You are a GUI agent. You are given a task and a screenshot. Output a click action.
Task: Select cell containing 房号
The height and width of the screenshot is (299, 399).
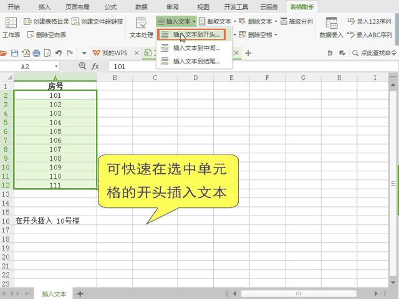click(x=55, y=86)
